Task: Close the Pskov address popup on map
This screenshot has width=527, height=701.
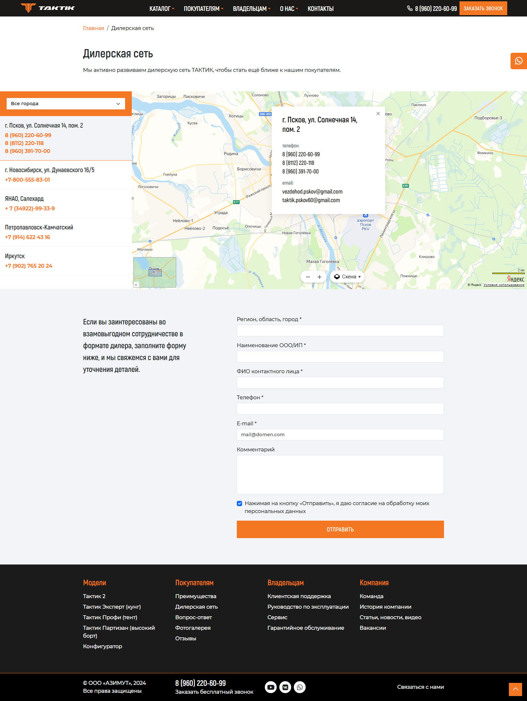Action: click(378, 113)
